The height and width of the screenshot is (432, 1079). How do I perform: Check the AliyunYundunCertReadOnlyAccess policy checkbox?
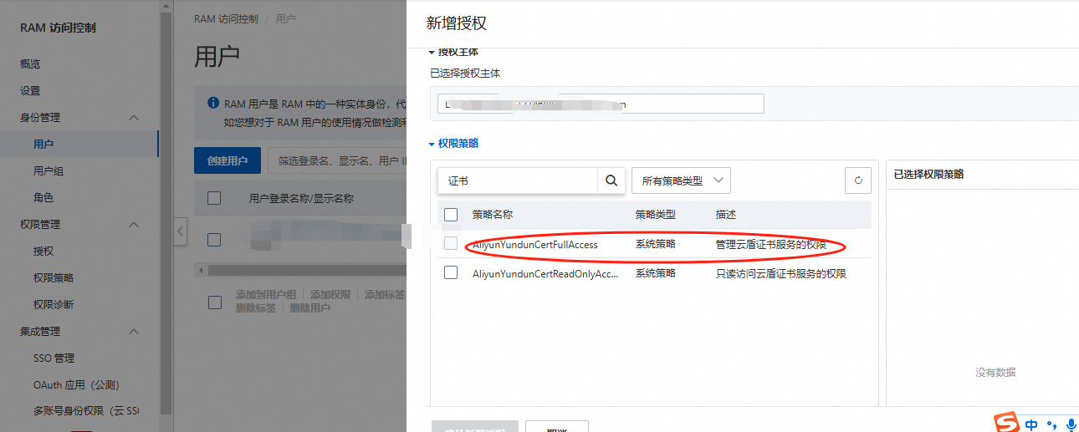click(451, 272)
